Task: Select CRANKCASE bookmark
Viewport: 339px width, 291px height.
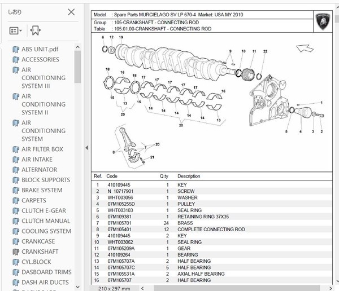Action: click(38, 241)
